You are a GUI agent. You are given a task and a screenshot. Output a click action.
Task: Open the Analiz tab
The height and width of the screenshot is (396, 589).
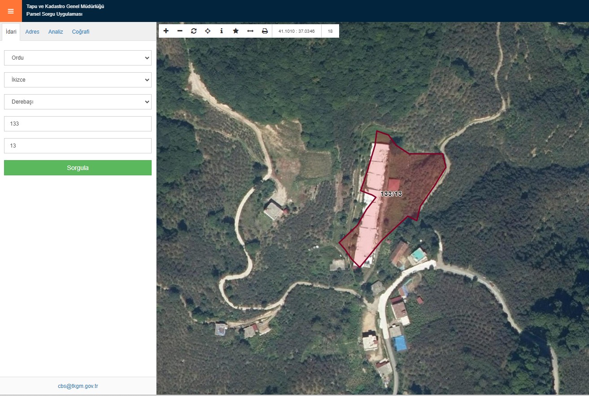click(x=56, y=32)
